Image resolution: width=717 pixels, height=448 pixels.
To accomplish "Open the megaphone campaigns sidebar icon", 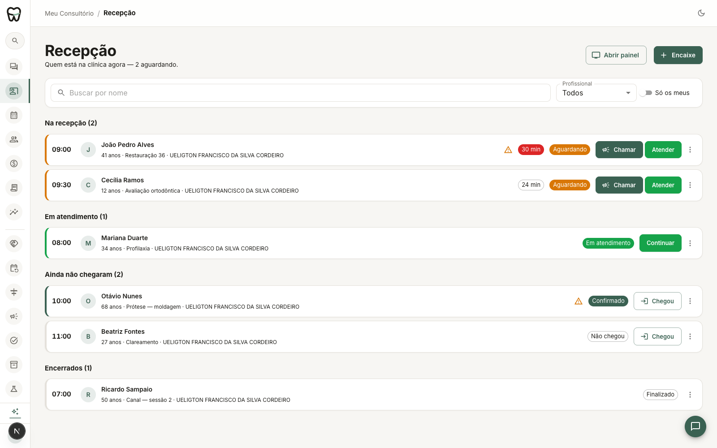I will tap(14, 316).
